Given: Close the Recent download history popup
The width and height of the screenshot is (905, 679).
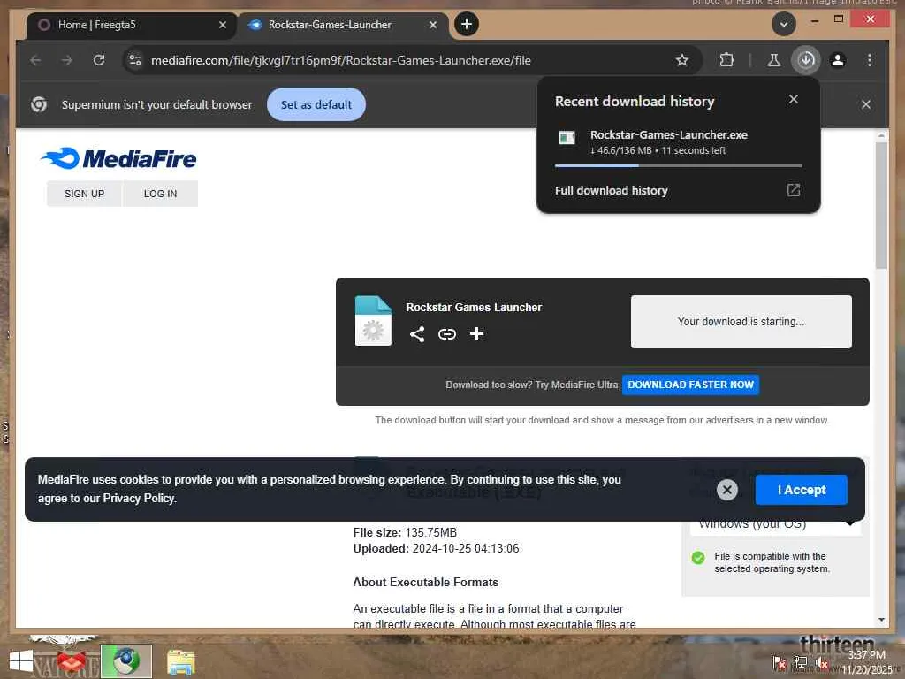Looking at the screenshot, I should (x=794, y=99).
